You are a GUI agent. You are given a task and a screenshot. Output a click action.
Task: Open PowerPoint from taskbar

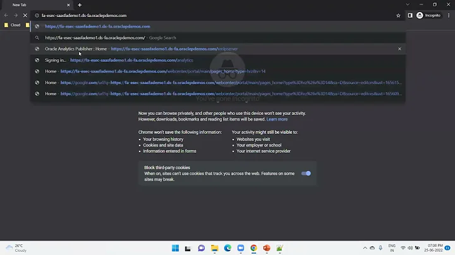click(x=267, y=248)
